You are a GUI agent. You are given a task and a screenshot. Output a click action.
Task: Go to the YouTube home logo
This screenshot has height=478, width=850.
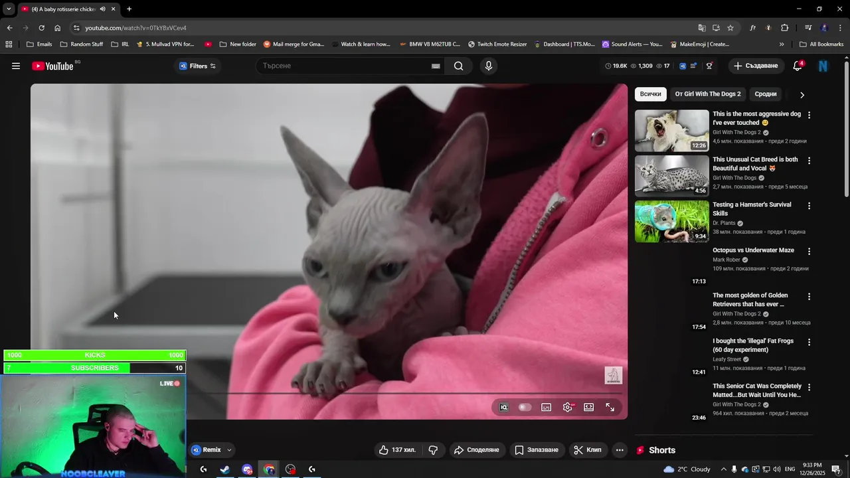[x=52, y=66]
